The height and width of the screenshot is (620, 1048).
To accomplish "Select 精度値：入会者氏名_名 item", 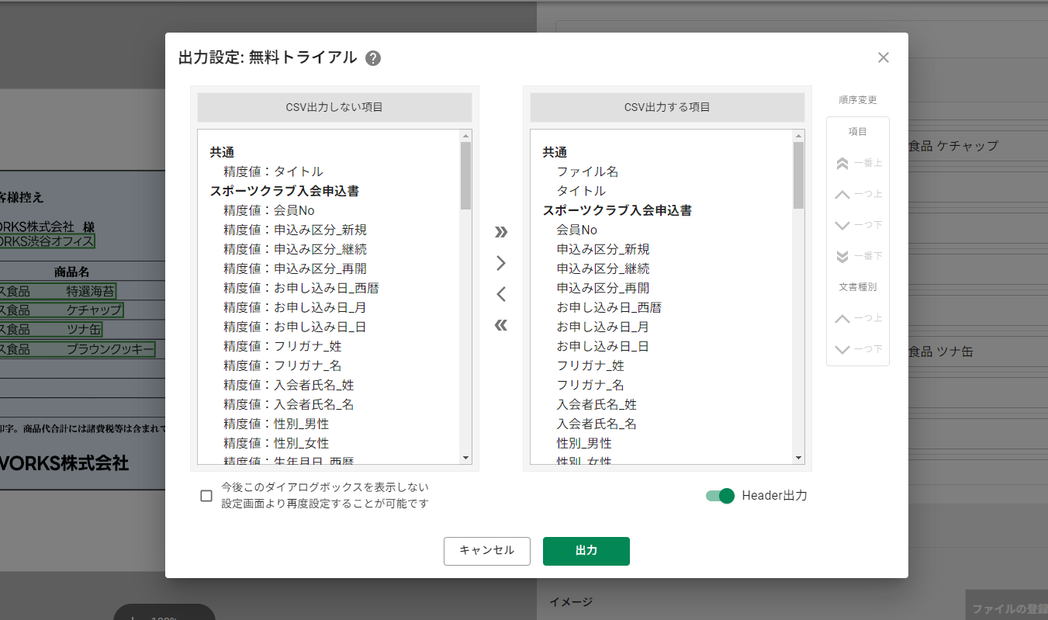I will 289,404.
